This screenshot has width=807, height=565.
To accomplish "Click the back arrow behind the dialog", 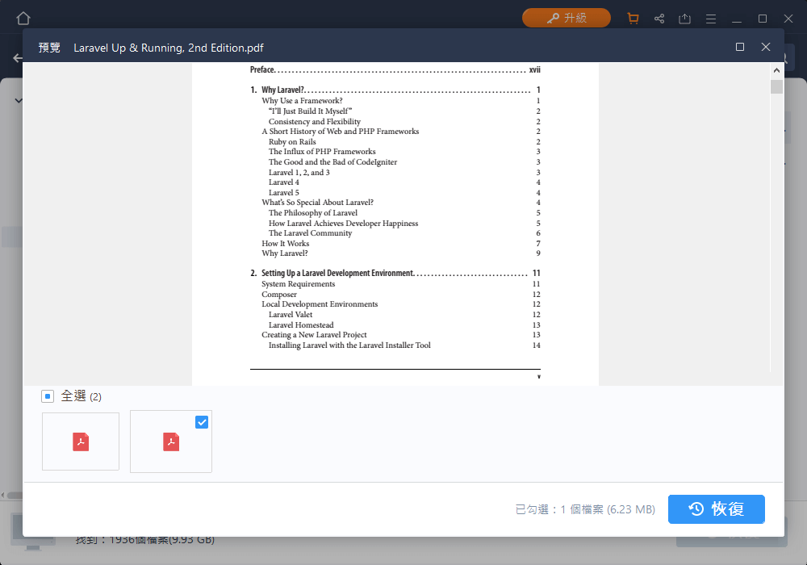I will pos(17,58).
